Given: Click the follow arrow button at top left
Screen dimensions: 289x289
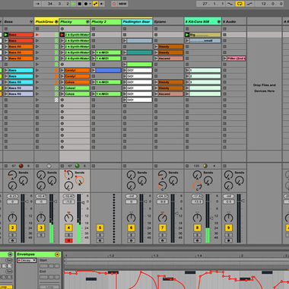Looking at the screenshot, I should [x=37, y=4].
